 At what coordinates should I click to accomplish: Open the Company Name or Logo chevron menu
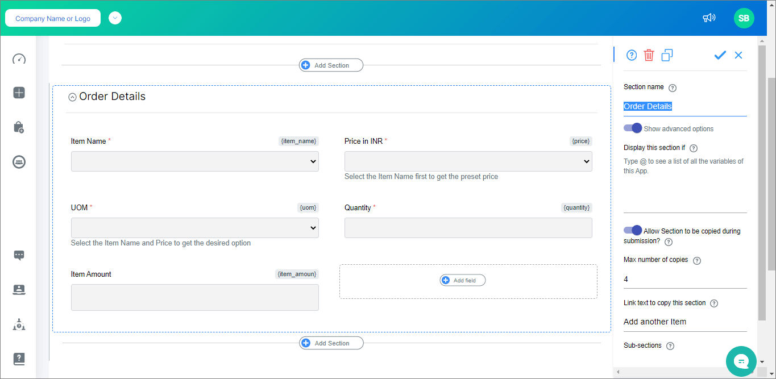click(115, 18)
